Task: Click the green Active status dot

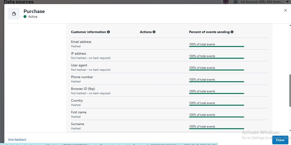Action: [x=25, y=17]
